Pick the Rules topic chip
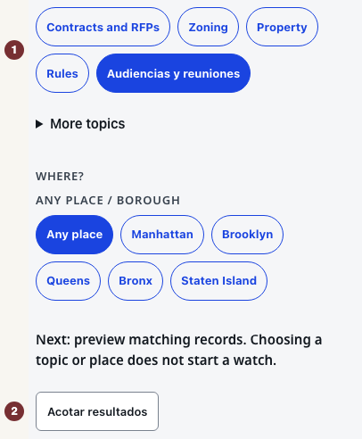 62,73
